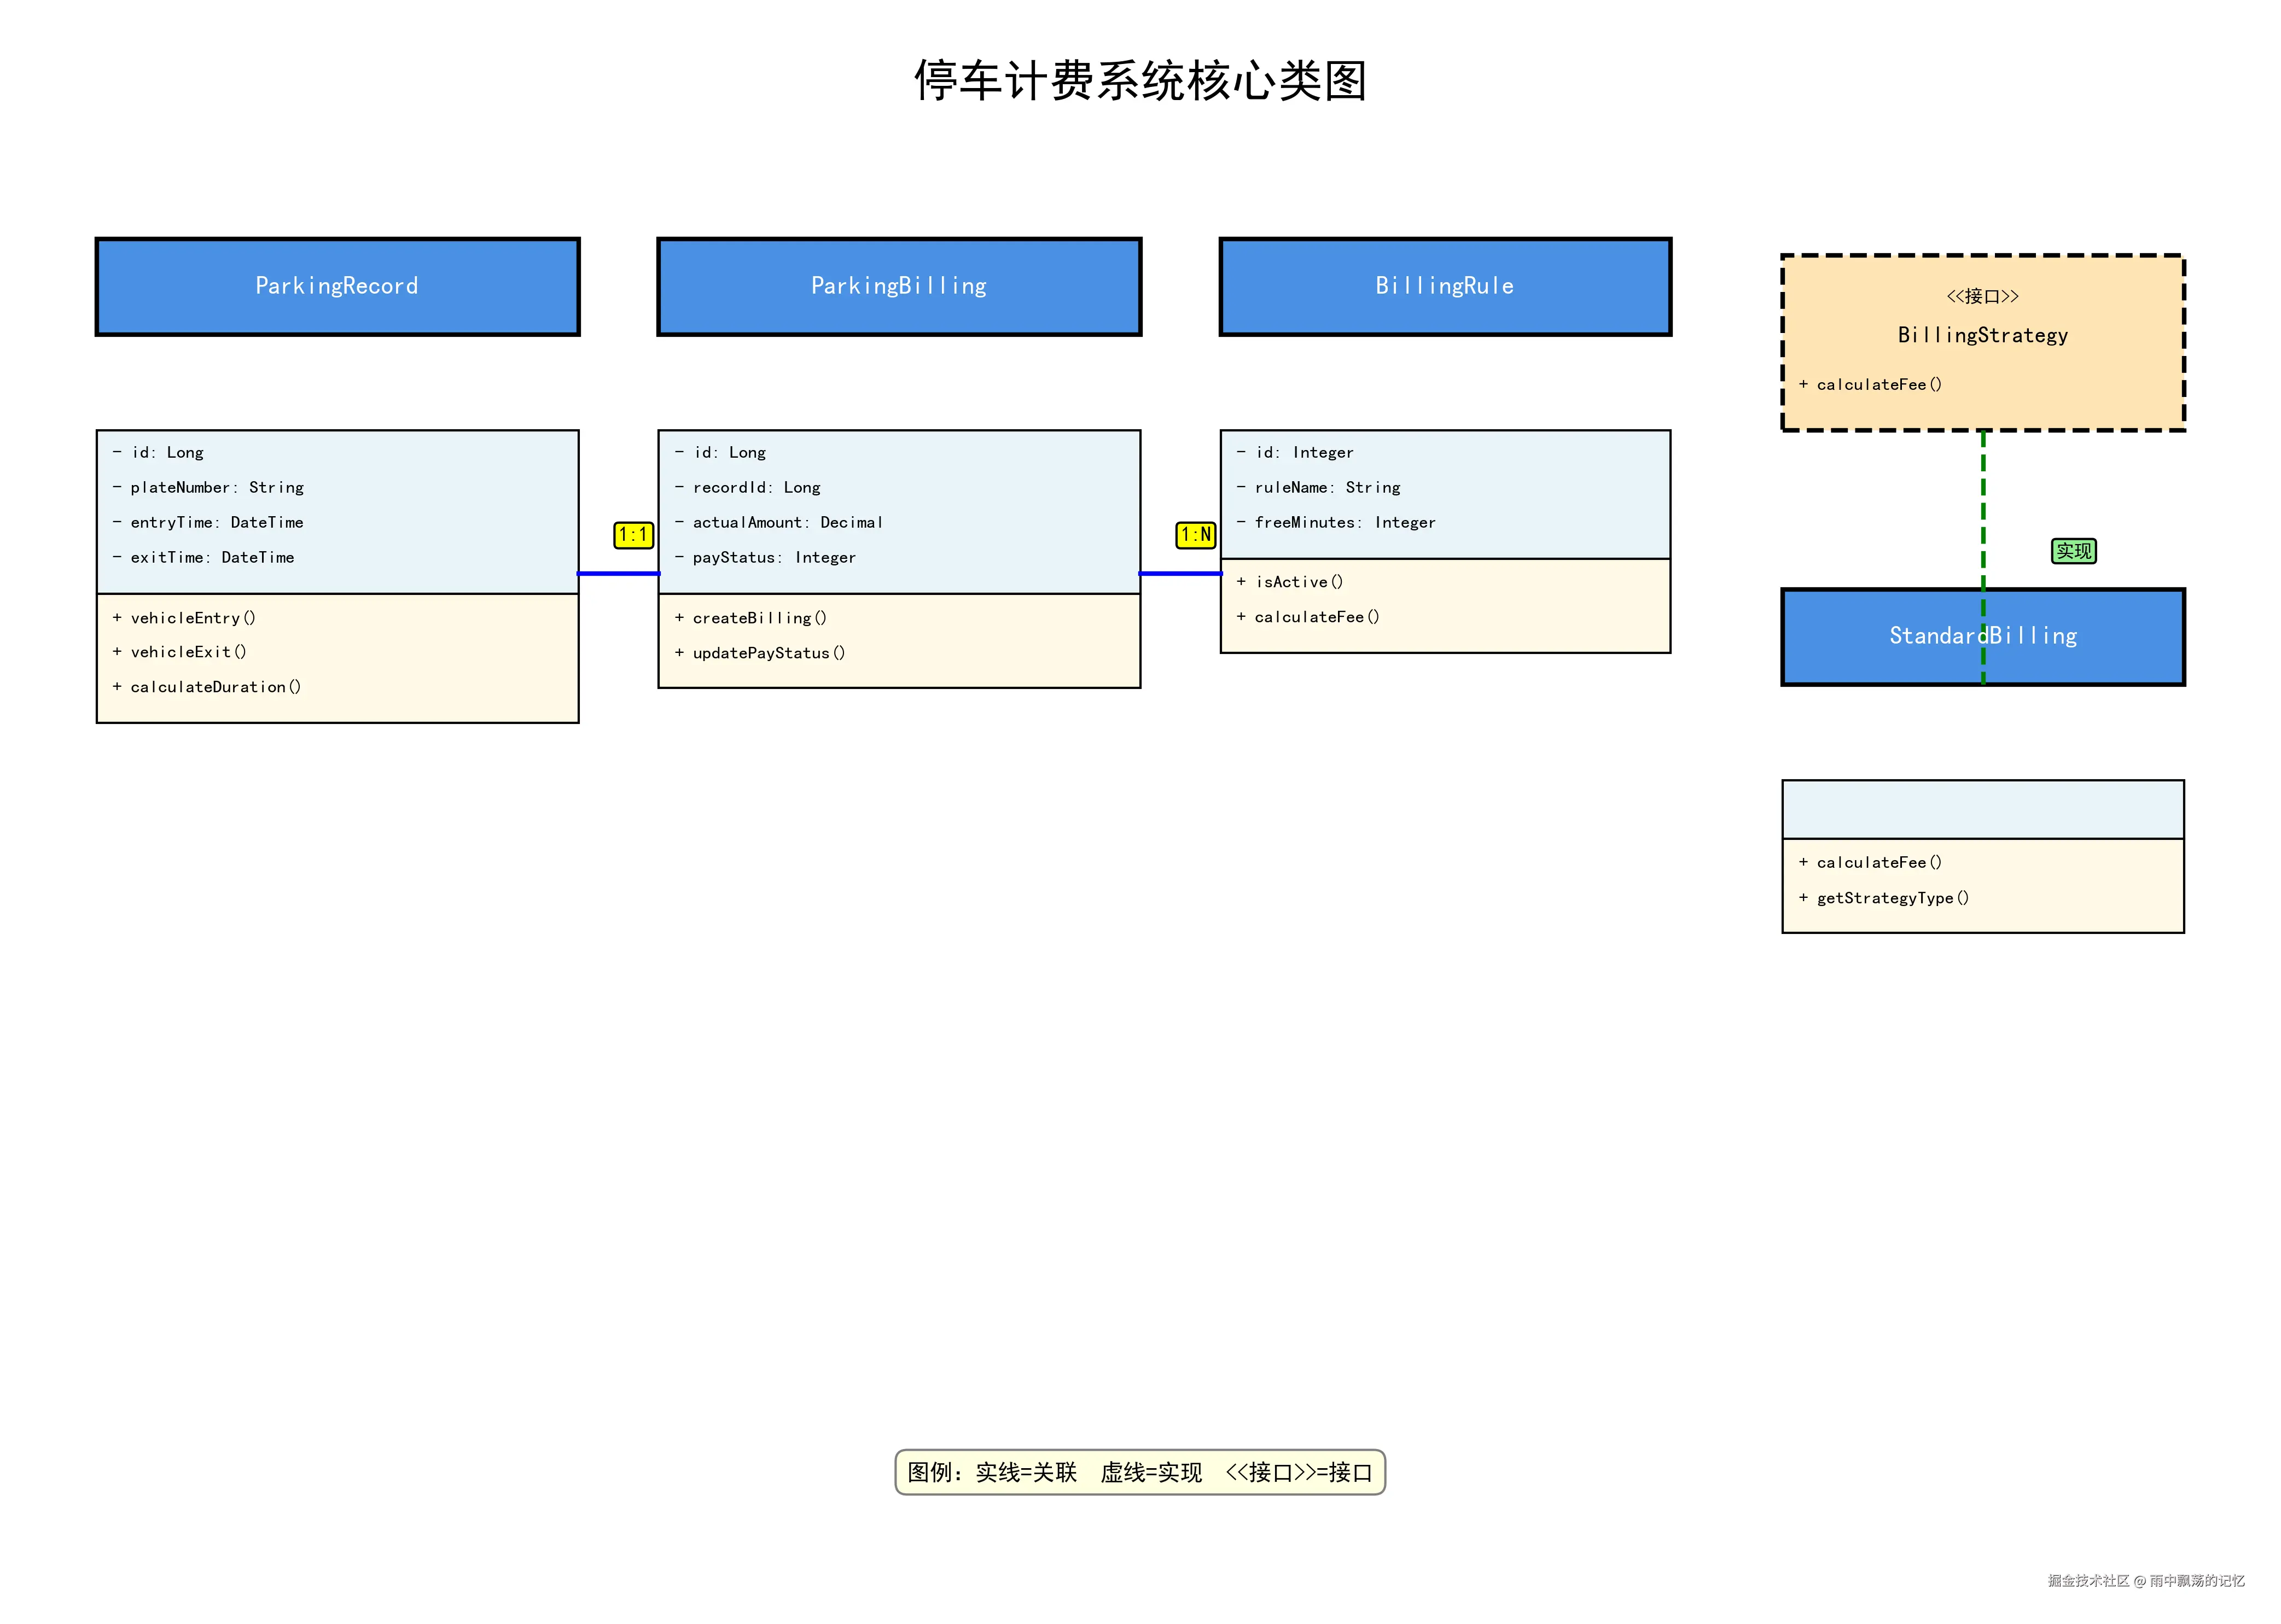Click the ParkingRecord class header box

click(x=337, y=287)
